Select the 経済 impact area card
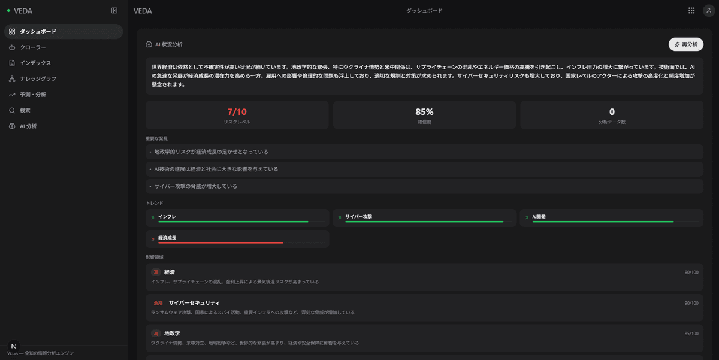Viewport: 719px width, 360px height. pyautogui.click(x=424, y=277)
